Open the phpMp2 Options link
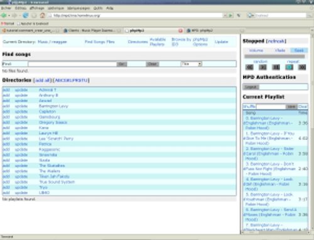The height and width of the screenshot is (240, 314). (x=200, y=42)
